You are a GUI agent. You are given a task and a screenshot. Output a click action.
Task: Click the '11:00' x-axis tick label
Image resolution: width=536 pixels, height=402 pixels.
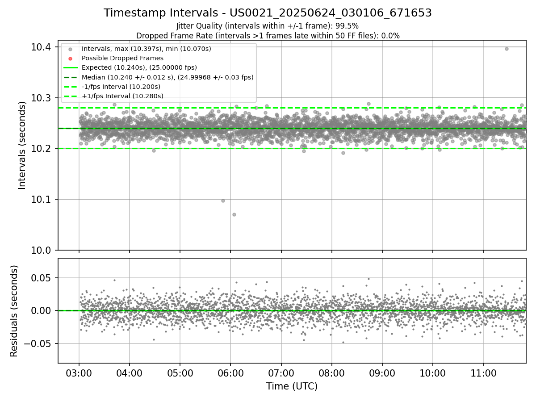pyautogui.click(x=483, y=373)
